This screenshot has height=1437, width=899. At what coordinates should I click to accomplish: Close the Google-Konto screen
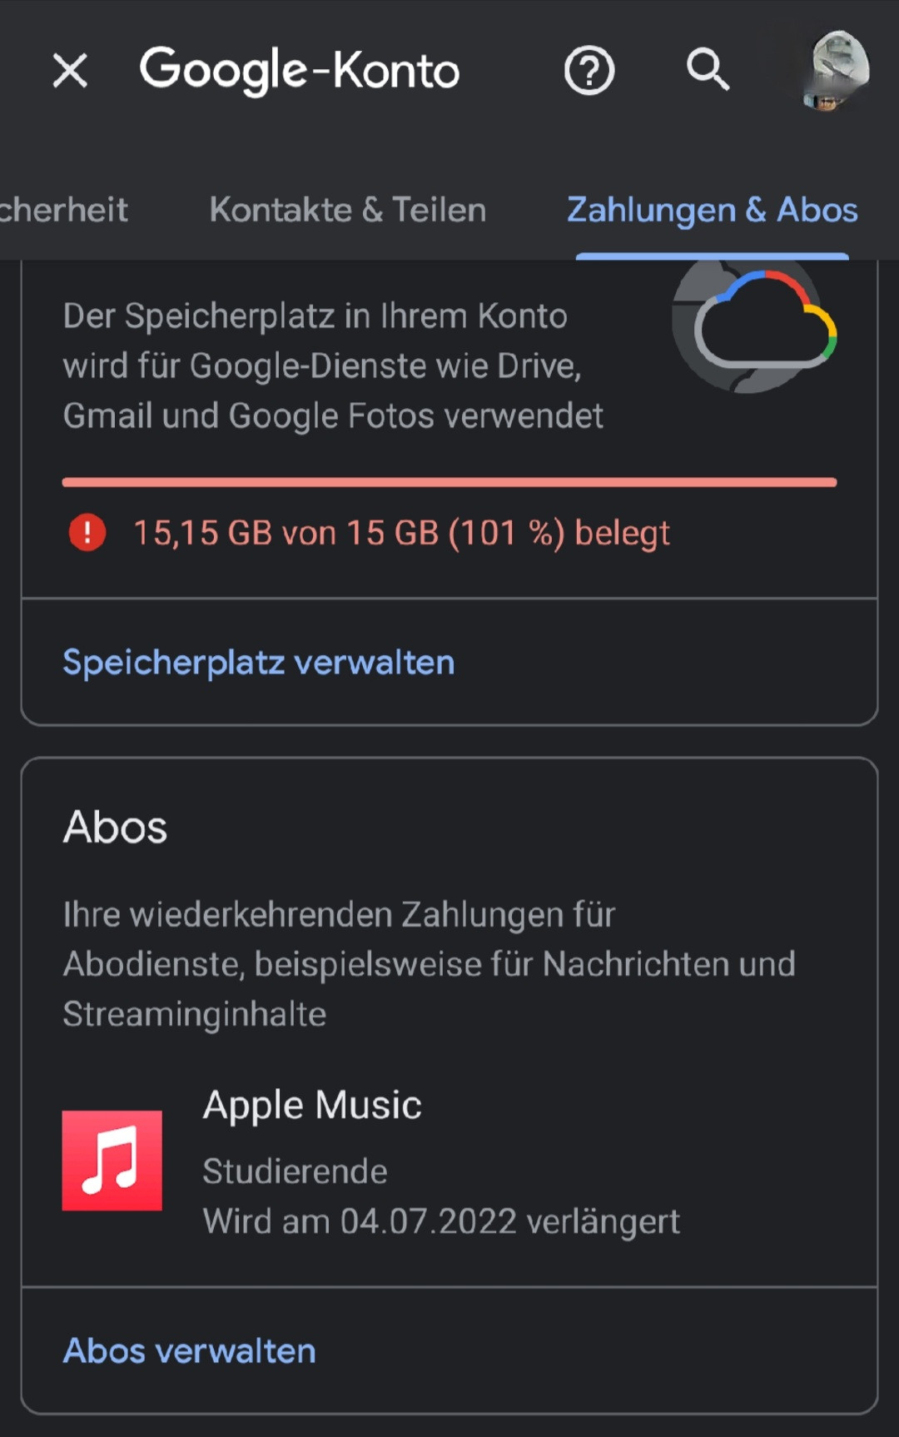pyautogui.click(x=70, y=70)
